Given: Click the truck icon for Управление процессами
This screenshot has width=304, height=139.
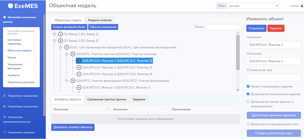Looking at the screenshot, I should (x=4, y=107).
